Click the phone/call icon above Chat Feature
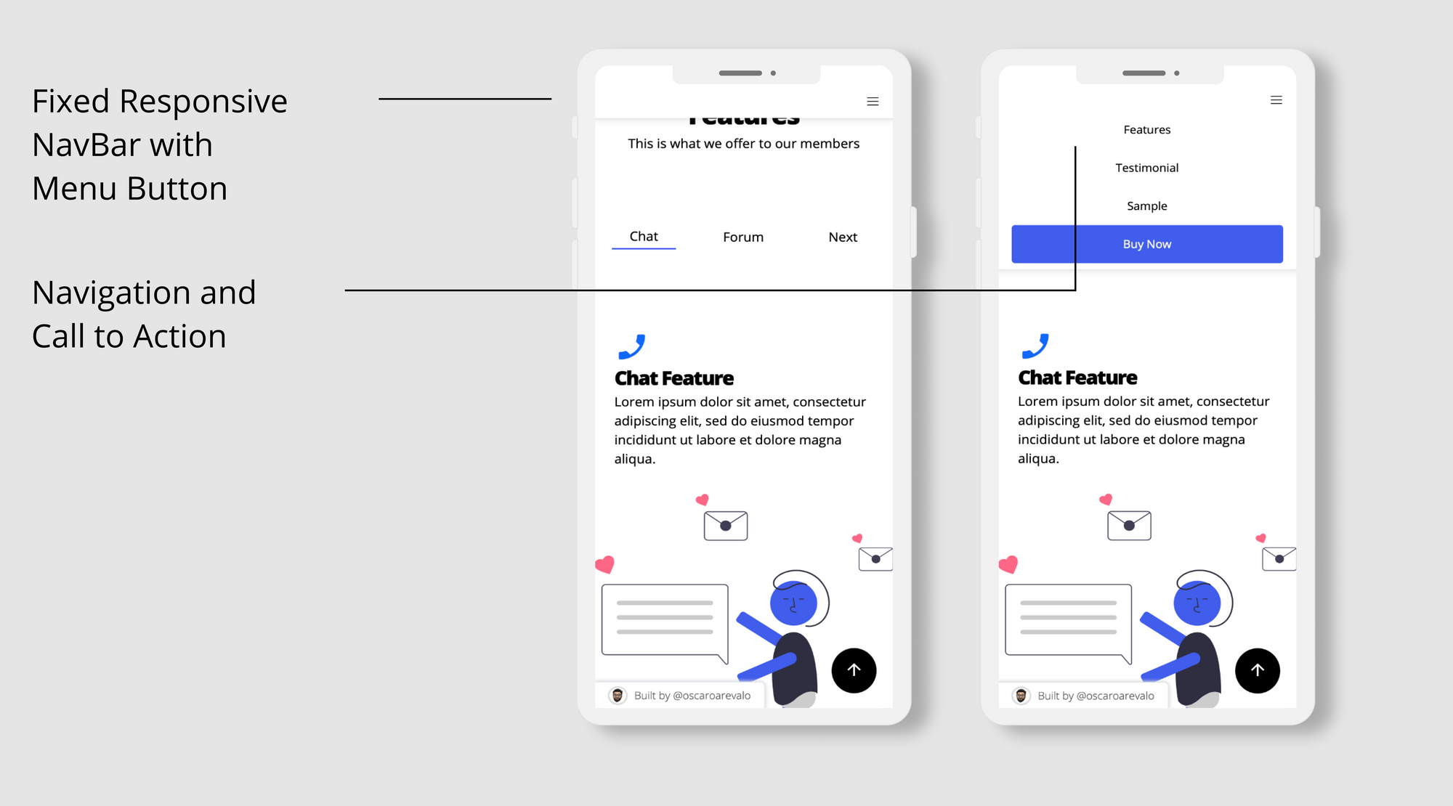The height and width of the screenshot is (806, 1453). pos(633,346)
